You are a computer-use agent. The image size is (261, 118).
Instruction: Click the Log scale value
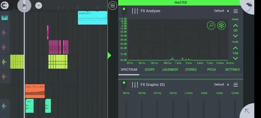point(235,53)
